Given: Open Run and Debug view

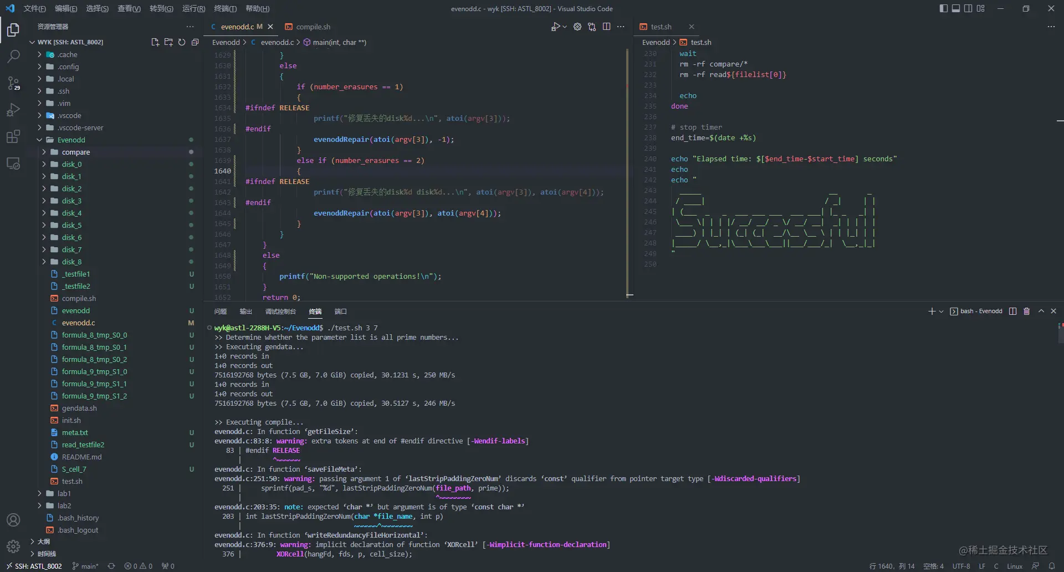Looking at the screenshot, I should [13, 110].
